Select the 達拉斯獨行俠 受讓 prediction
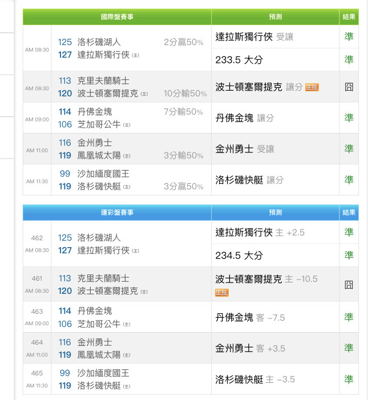This screenshot has width=372, height=400. pyautogui.click(x=254, y=37)
